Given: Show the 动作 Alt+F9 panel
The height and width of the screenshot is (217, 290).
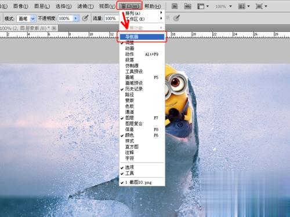Looking at the screenshot, I should tap(142, 54).
